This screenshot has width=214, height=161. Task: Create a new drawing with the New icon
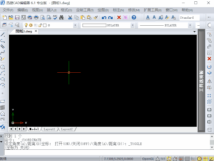4,17
